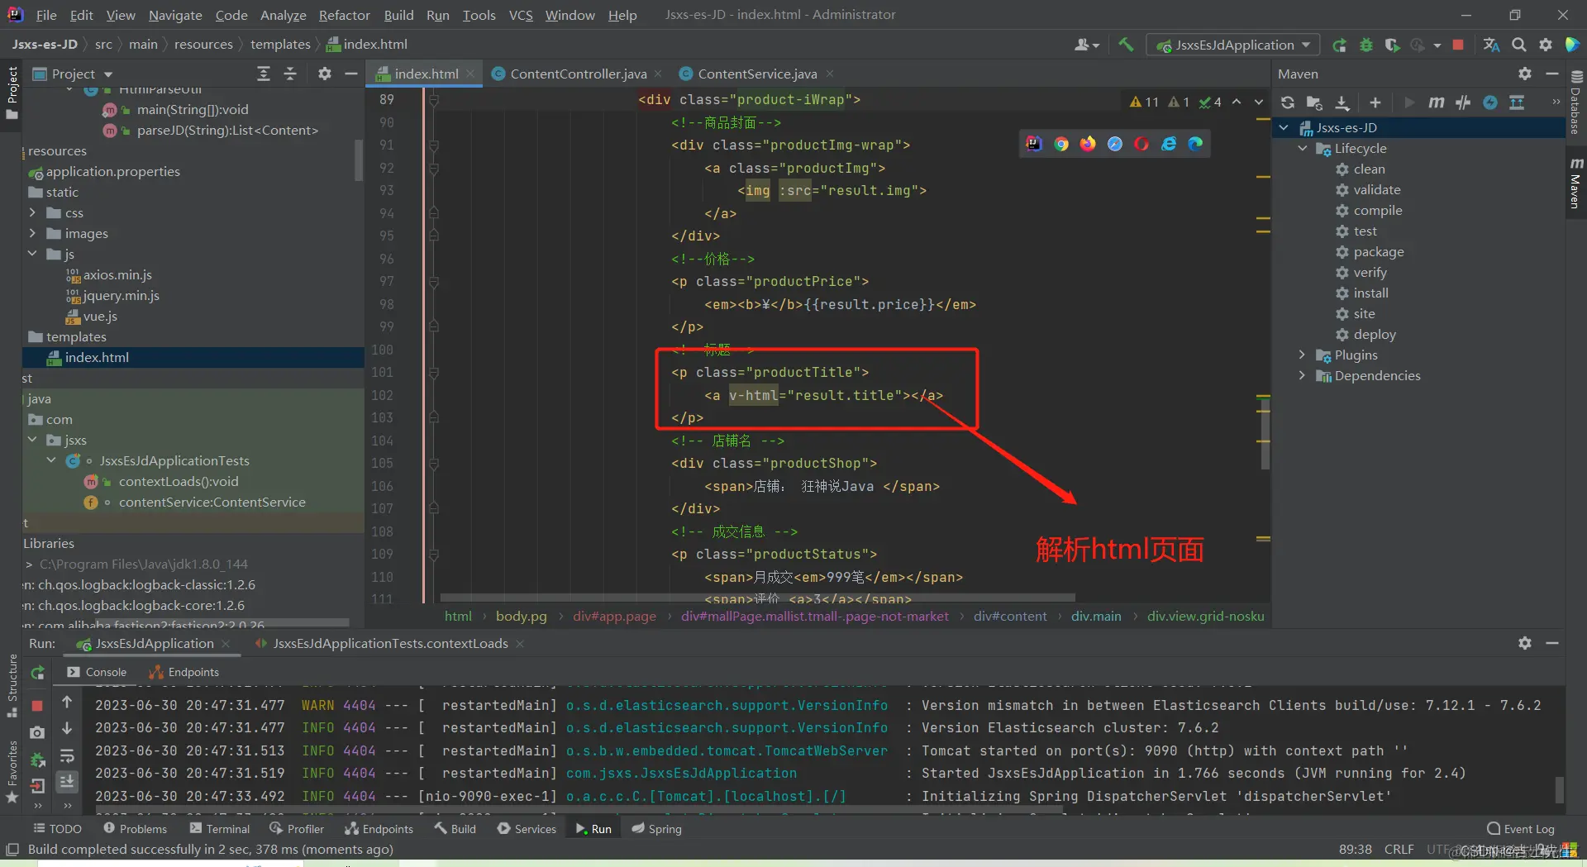Collapse the Lifecycle node in Maven

pyautogui.click(x=1303, y=148)
